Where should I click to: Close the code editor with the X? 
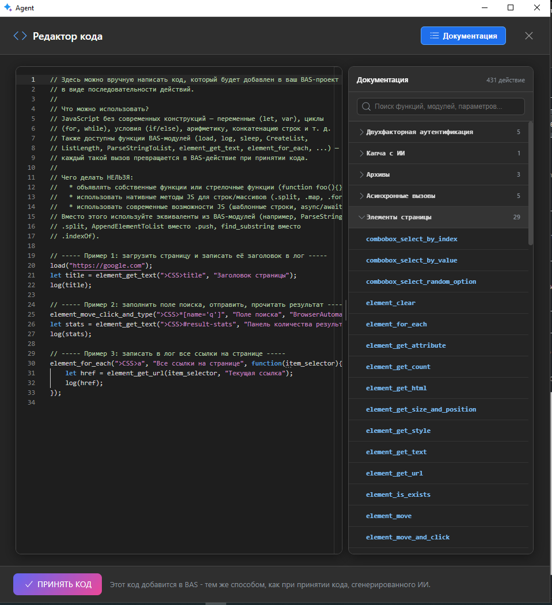pos(529,36)
